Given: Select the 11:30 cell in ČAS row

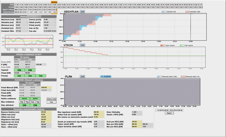Looking at the screenshot, I should click(x=17, y=5).
